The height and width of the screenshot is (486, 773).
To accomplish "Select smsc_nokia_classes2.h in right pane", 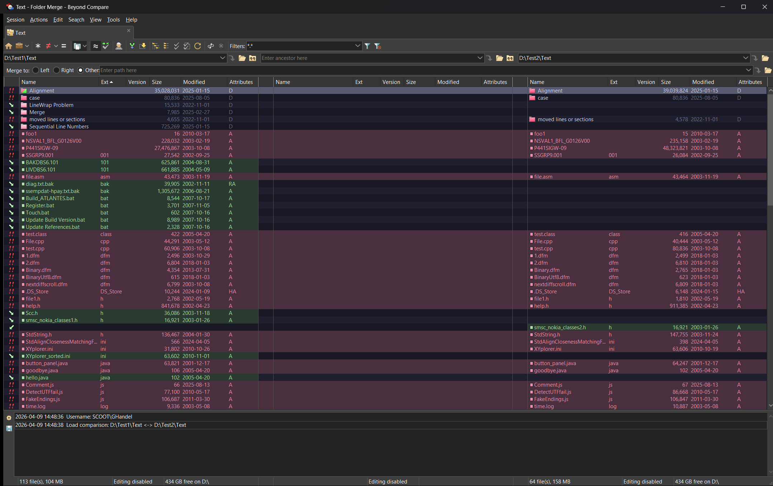I will click(560, 327).
